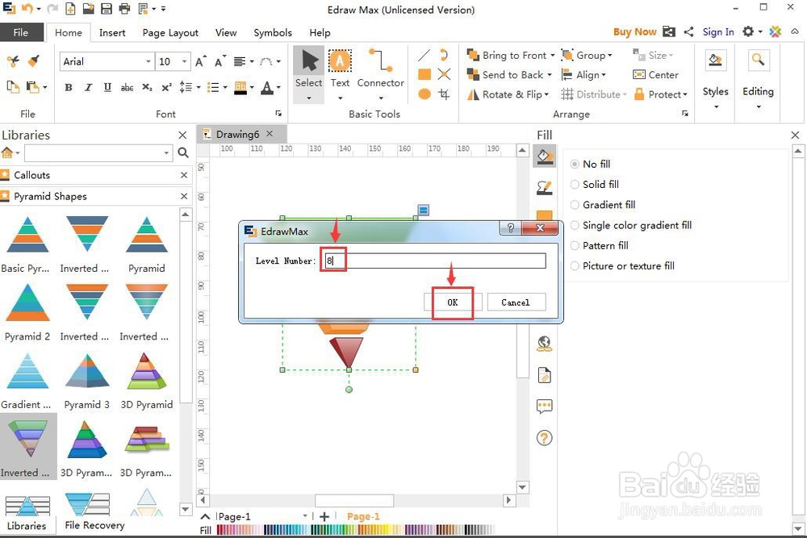Open the help question mark sidebar icon
The height and width of the screenshot is (538, 807).
(x=544, y=438)
